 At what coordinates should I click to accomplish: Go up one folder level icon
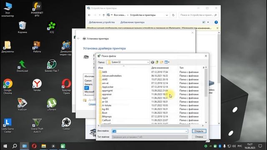pyautogui.click(x=157, y=62)
